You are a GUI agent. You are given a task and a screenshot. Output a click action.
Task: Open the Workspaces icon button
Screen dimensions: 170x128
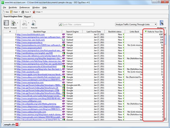click(x=161, y=23)
